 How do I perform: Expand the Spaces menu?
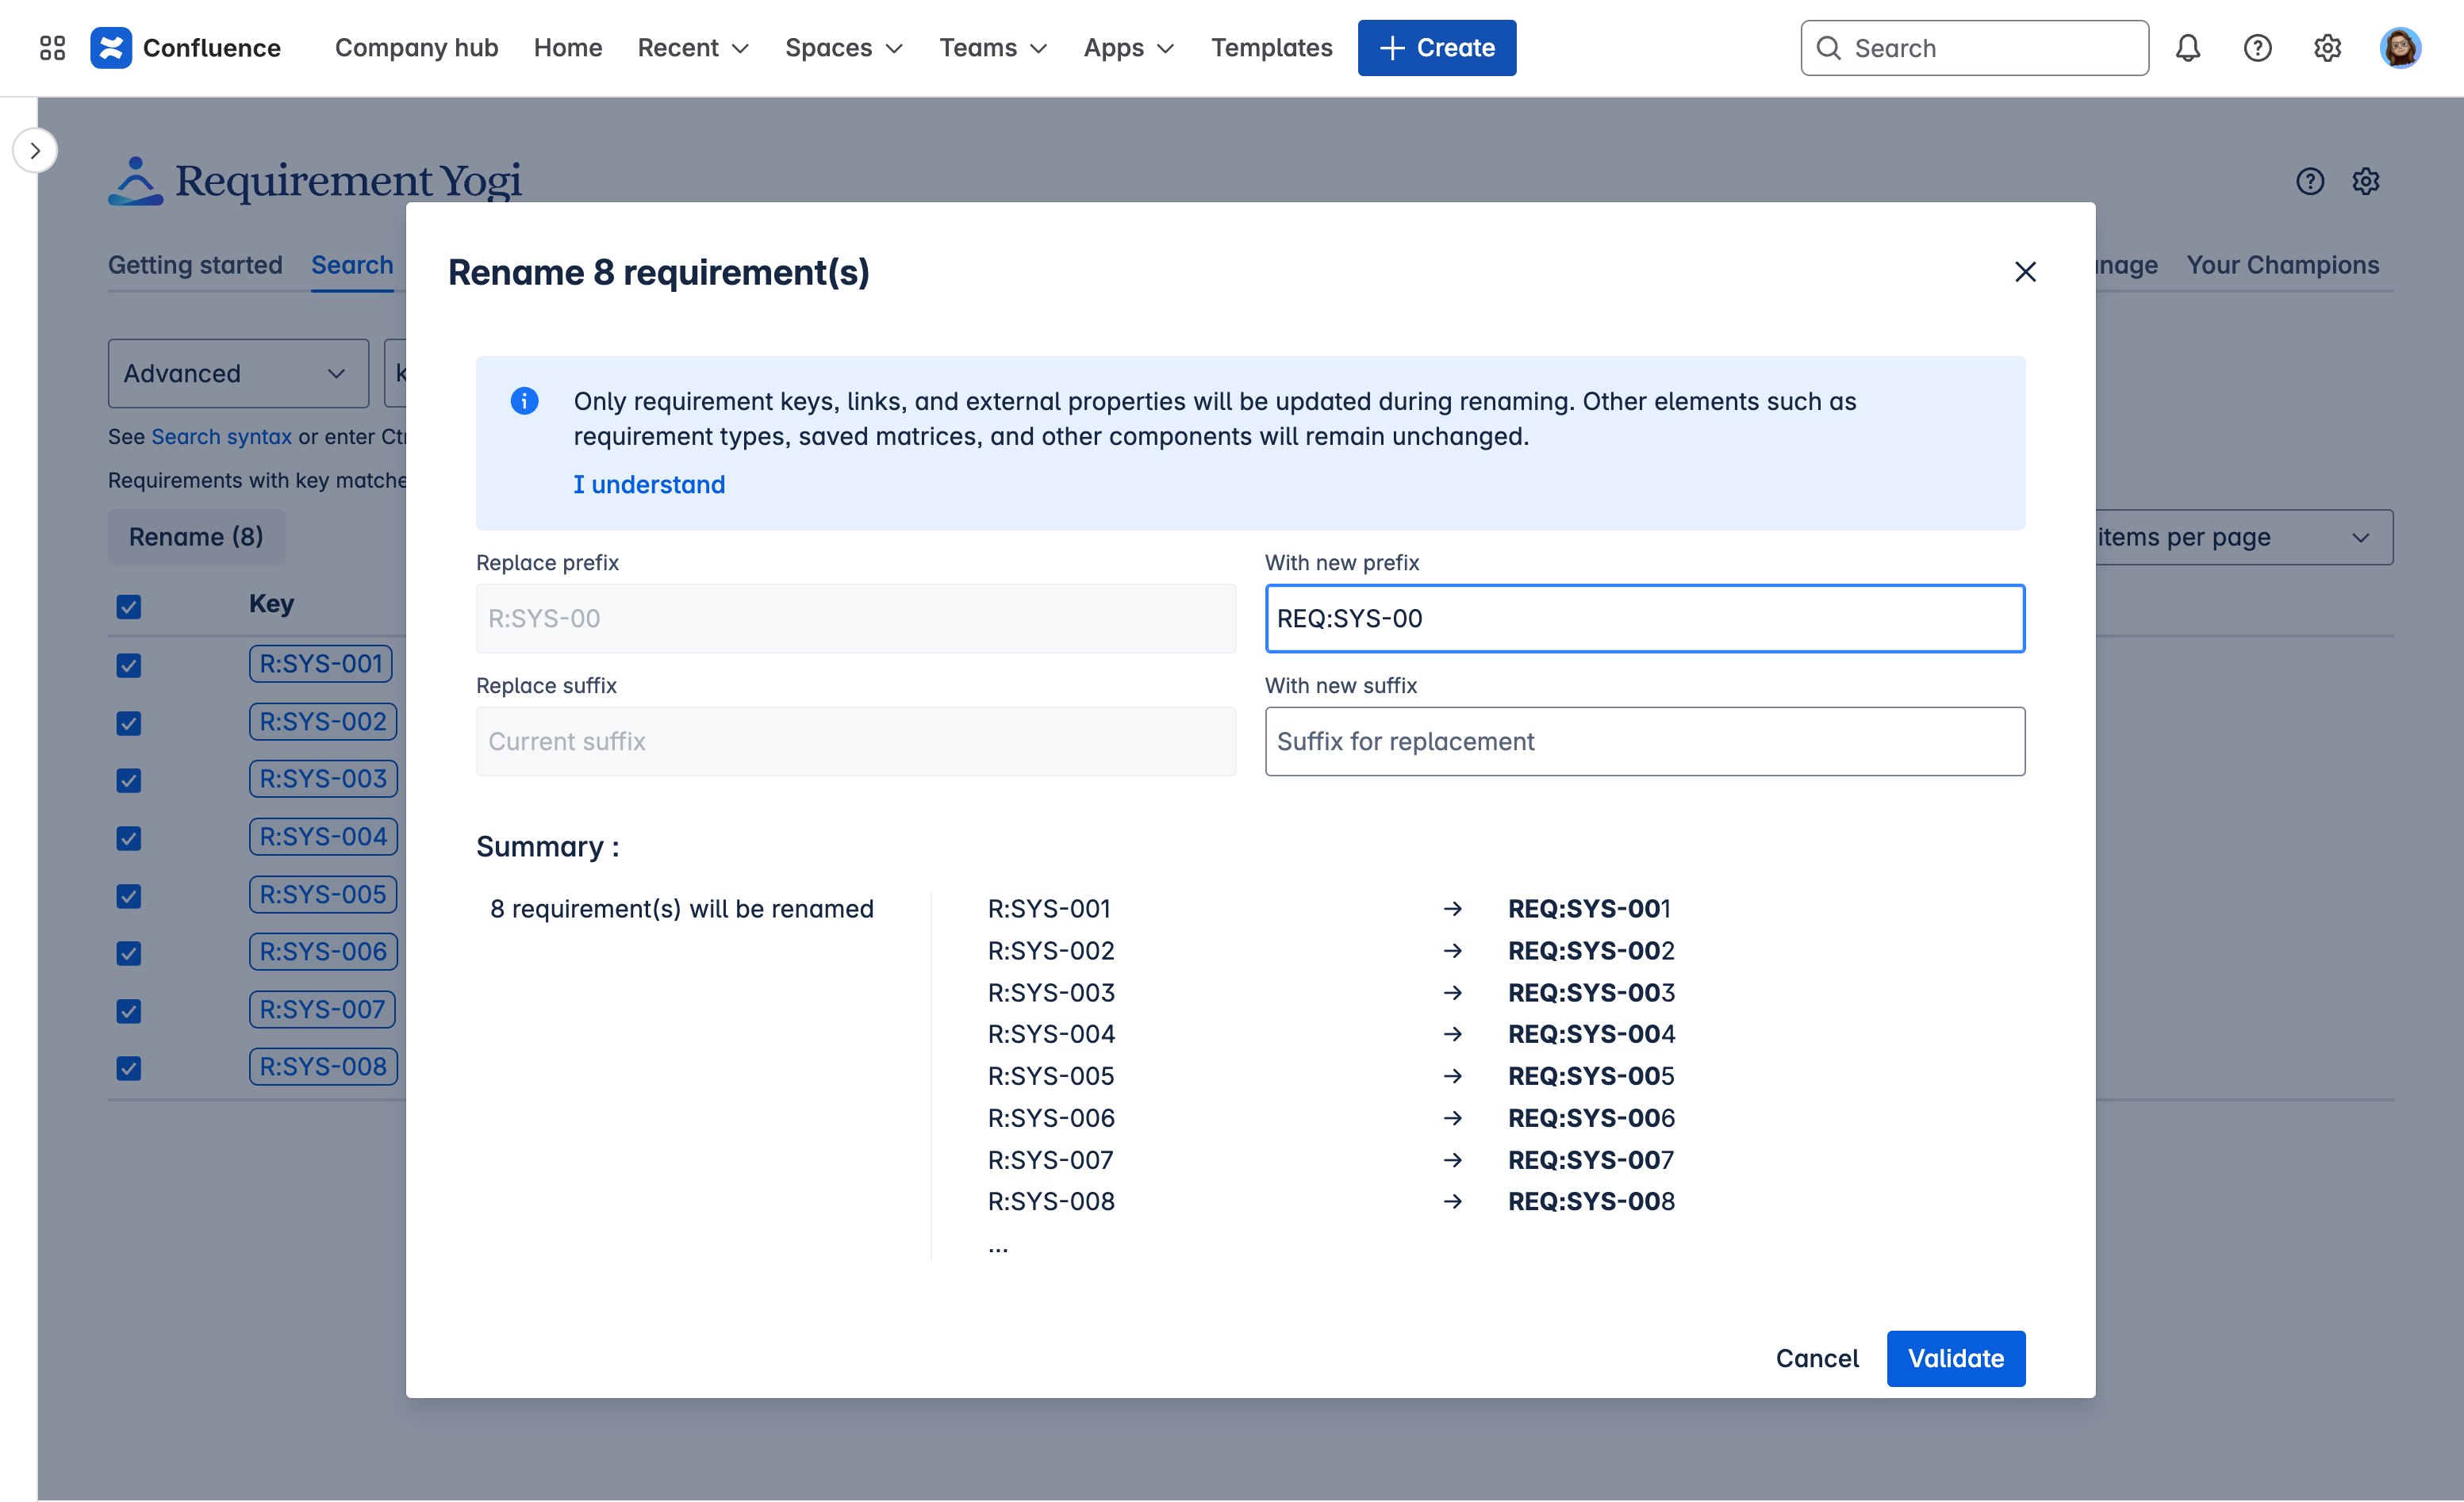[x=843, y=48]
